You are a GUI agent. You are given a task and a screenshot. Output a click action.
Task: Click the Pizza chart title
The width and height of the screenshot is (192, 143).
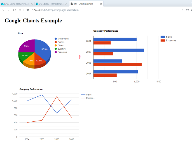tap(20, 33)
